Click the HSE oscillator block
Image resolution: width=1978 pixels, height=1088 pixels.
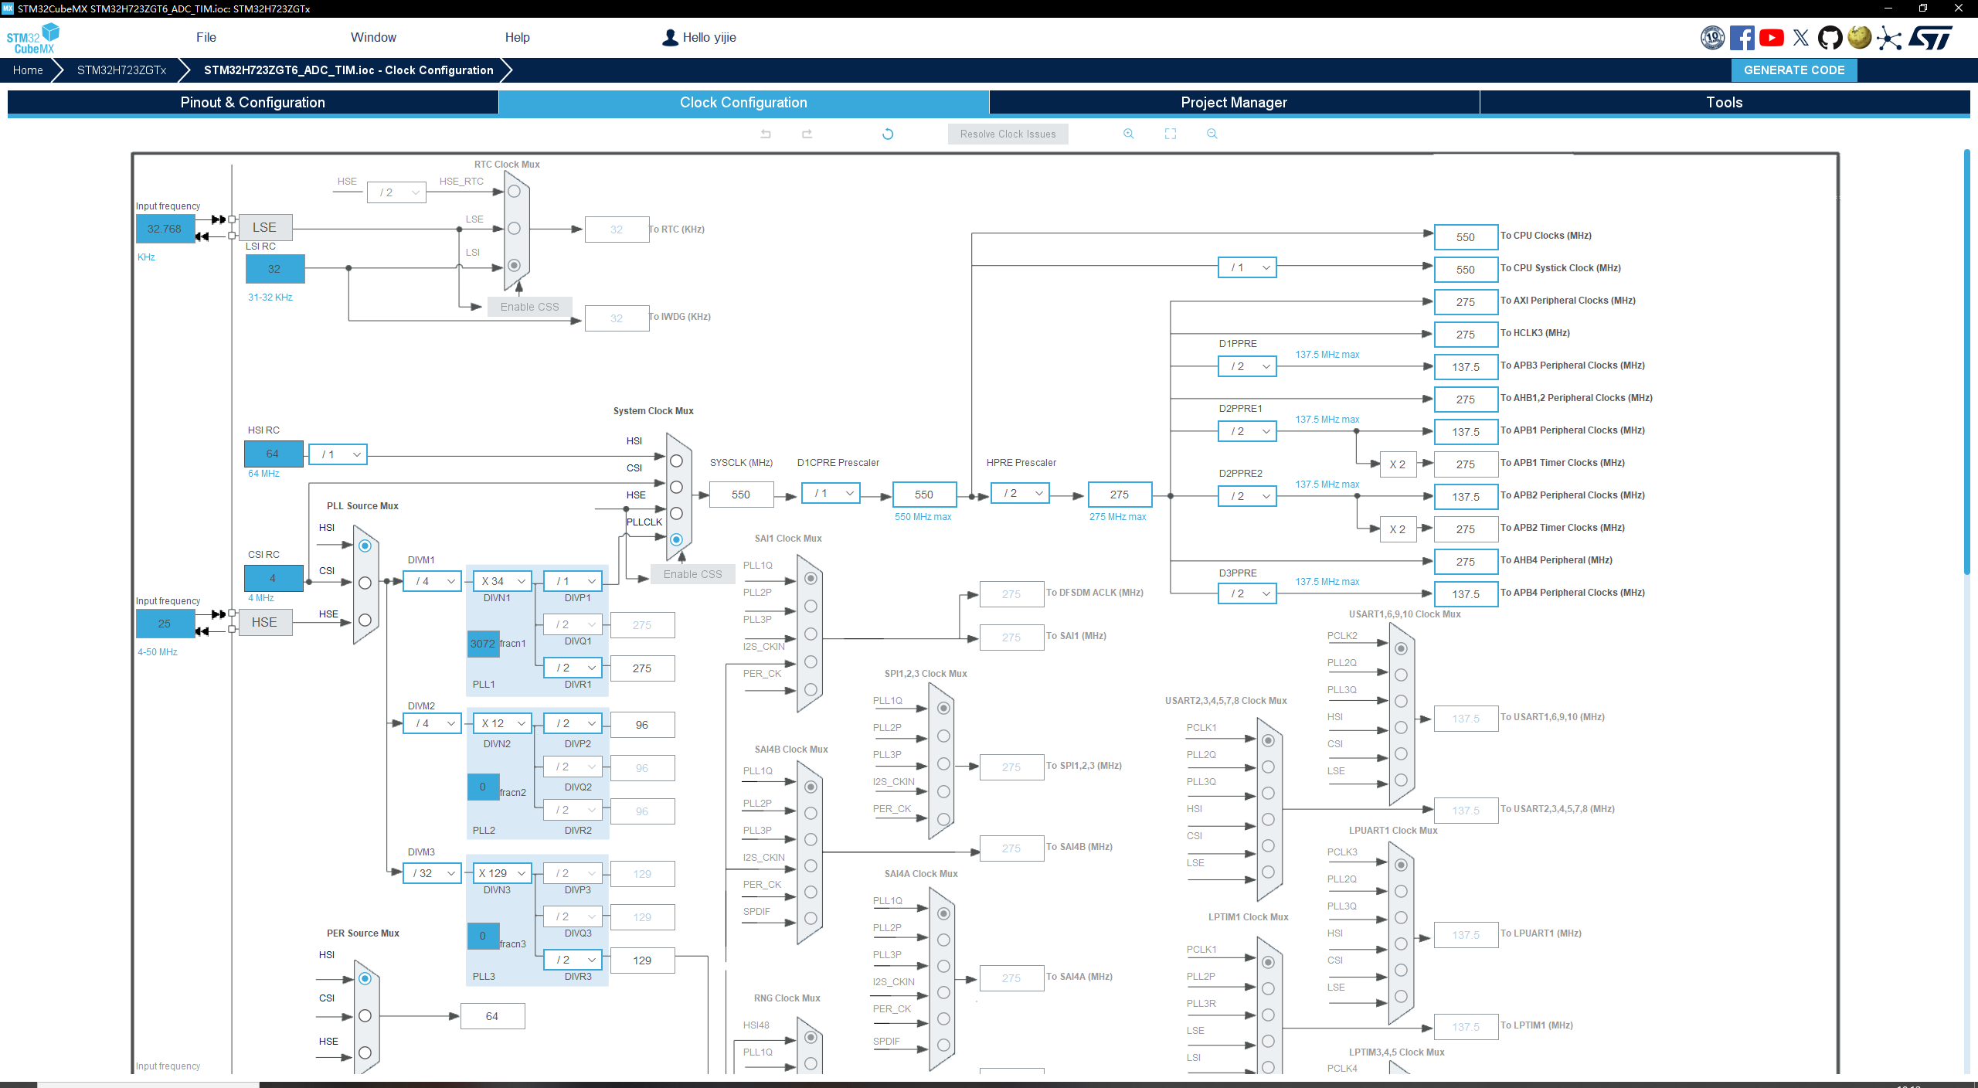tap(265, 622)
